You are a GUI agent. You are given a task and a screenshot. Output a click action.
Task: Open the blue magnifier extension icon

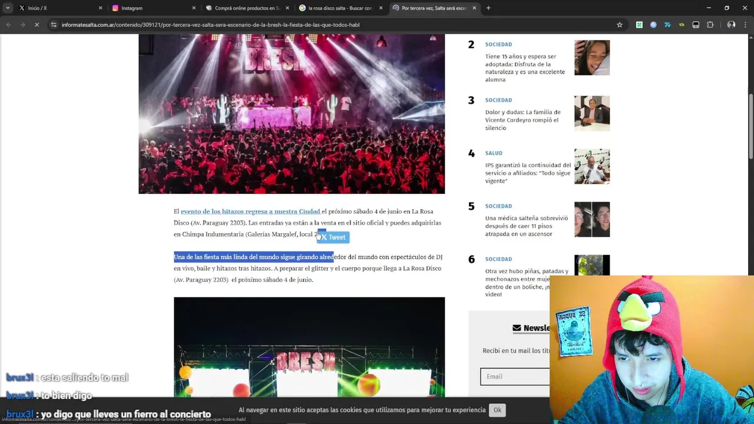point(653,25)
